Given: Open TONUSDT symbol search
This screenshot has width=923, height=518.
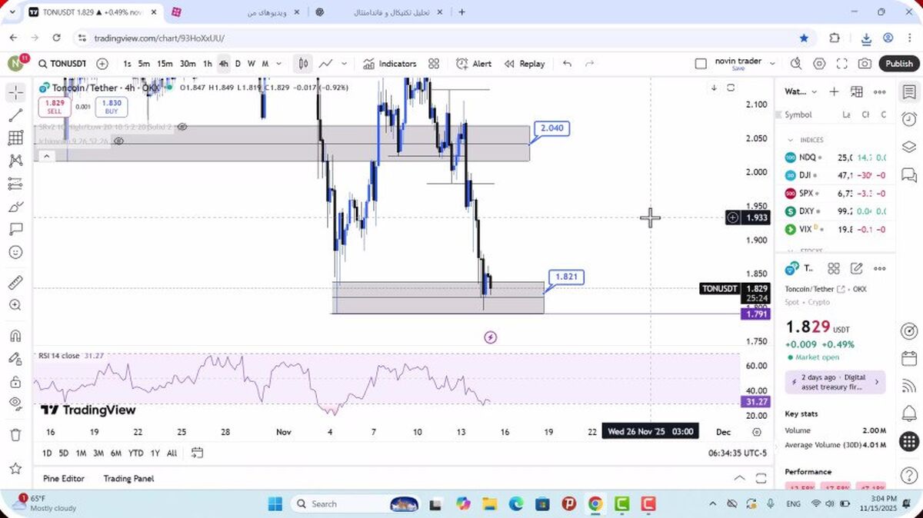Looking at the screenshot, I should tap(62, 64).
